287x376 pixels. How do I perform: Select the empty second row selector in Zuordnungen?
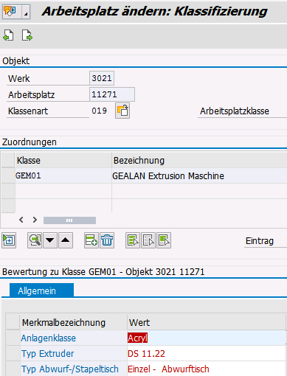[8, 191]
